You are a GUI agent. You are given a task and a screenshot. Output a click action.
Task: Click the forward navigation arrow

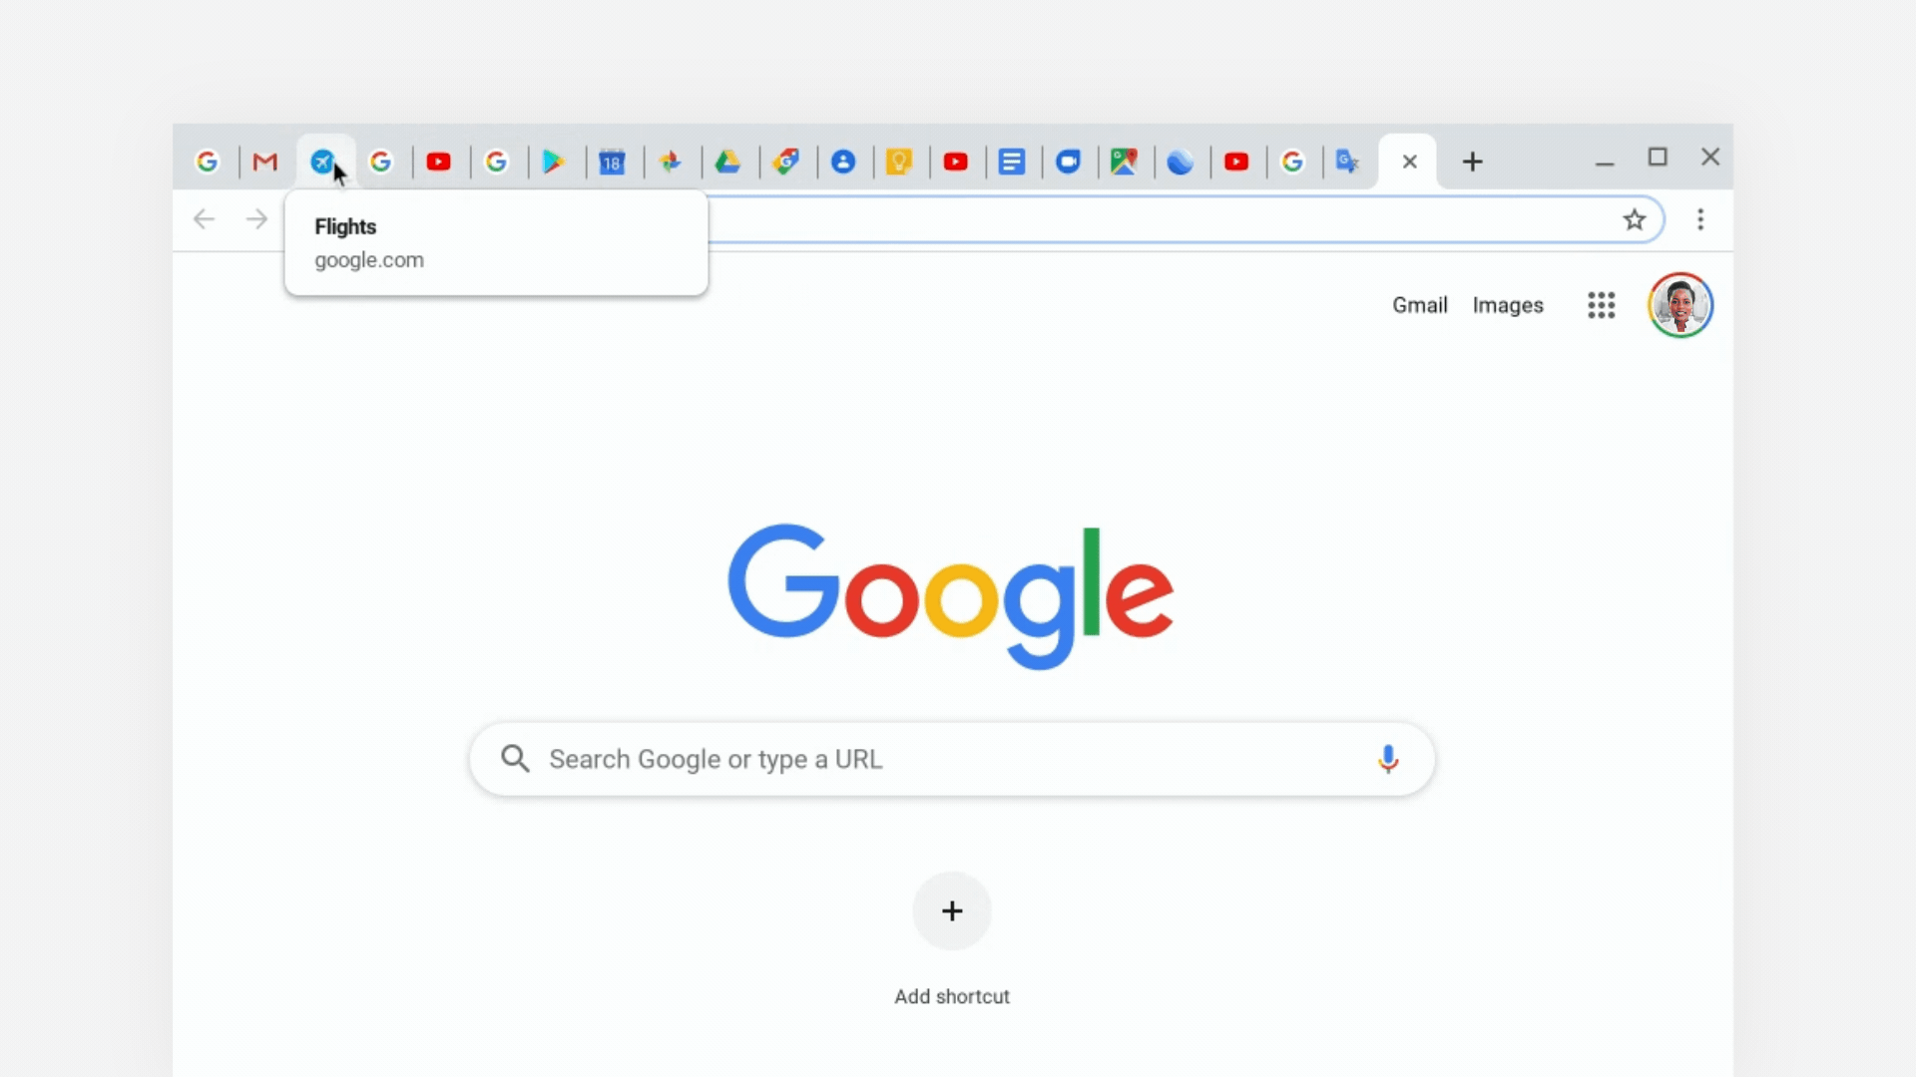(x=257, y=218)
